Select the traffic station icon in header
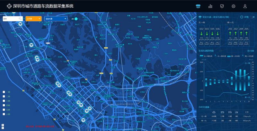Image resolution: width=257 pixels, height=131 pixels. pyautogui.click(x=199, y=6)
